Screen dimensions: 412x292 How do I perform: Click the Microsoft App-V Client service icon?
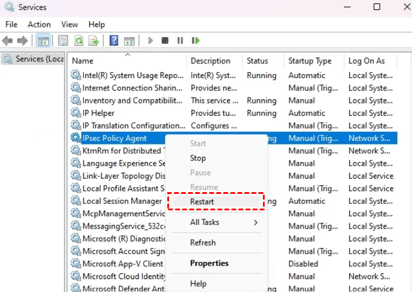coord(76,264)
